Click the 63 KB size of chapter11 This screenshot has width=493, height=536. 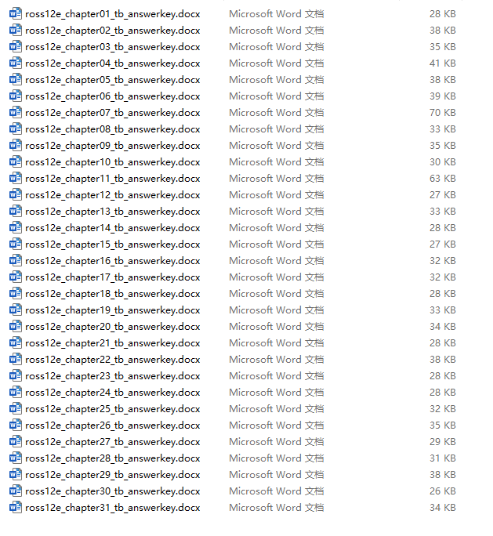coord(443,179)
